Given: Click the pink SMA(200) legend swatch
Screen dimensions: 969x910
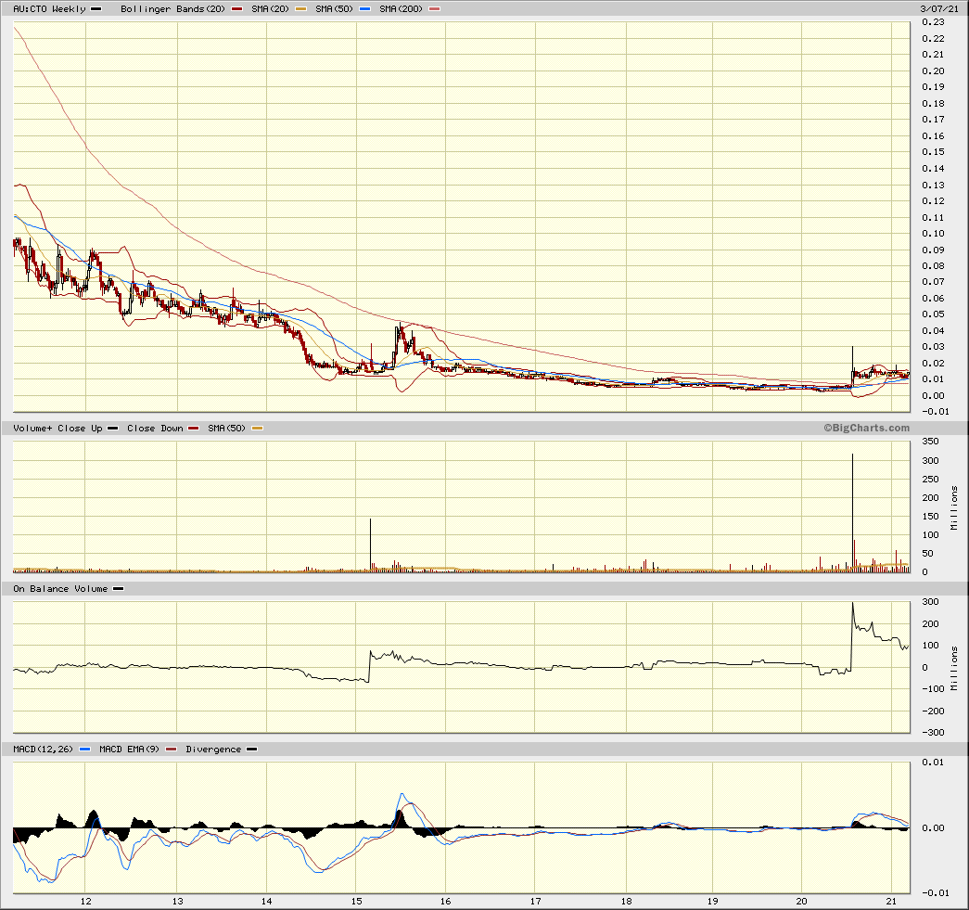Looking at the screenshot, I should [435, 9].
